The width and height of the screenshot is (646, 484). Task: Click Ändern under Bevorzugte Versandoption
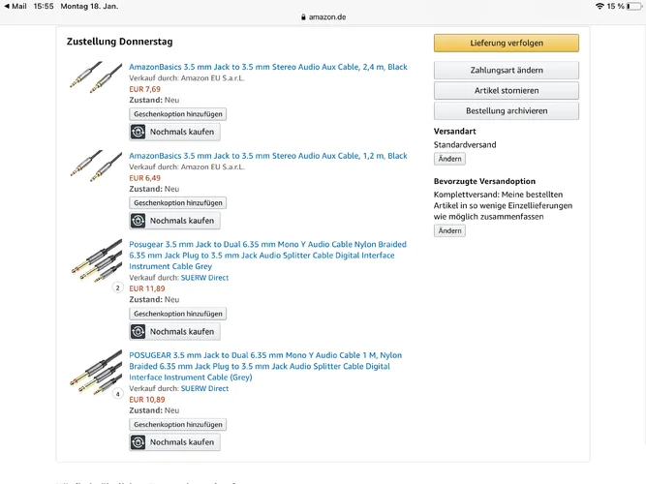click(x=449, y=231)
